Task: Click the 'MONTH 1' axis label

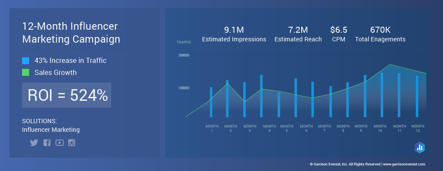Action: 212,128
